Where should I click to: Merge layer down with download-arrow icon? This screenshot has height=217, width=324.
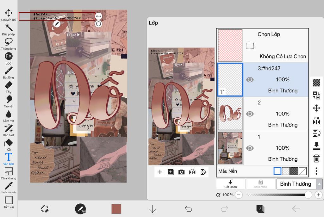point(316,146)
